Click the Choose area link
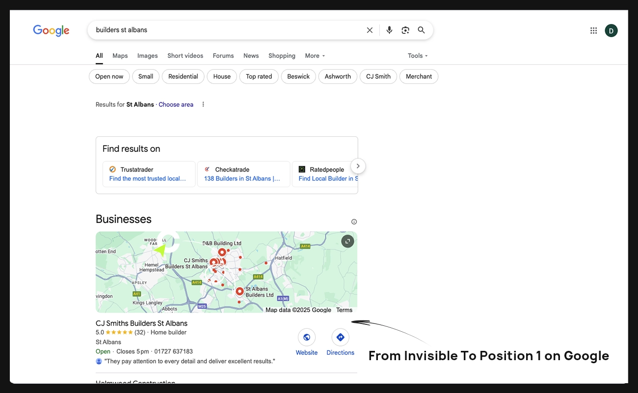Screen dimensions: 638x393 point(176,104)
